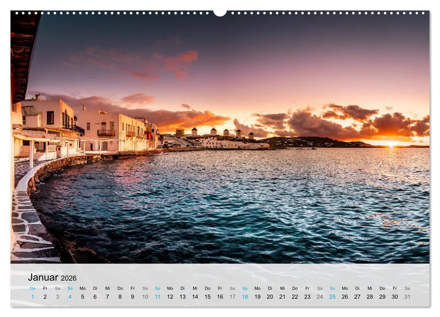This screenshot has width=440, height=317.
Task: Click the highlighted date 18
Action: pyautogui.click(x=245, y=297)
